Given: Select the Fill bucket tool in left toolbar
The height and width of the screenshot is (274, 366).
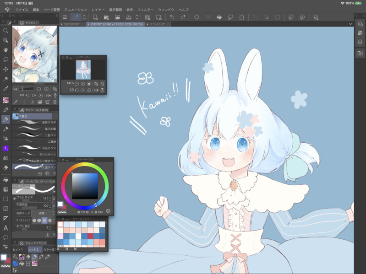Looking at the screenshot, I should pos(5,180).
